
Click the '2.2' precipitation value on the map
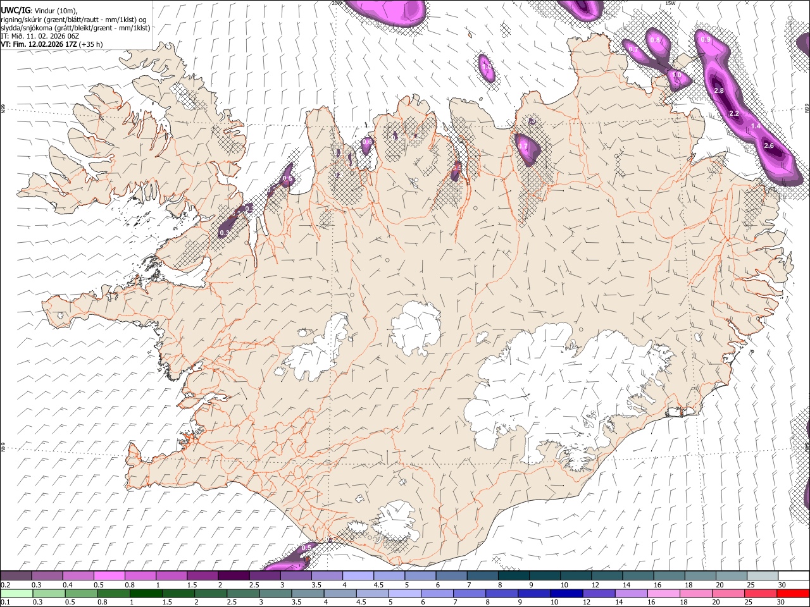click(734, 113)
